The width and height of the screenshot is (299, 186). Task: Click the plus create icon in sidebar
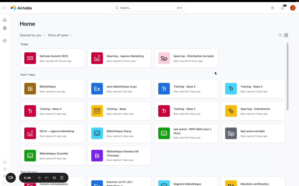(x=5, y=184)
